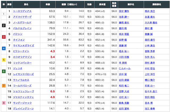Open jockey link 坂井 瑠星

pyautogui.click(x=124, y=34)
